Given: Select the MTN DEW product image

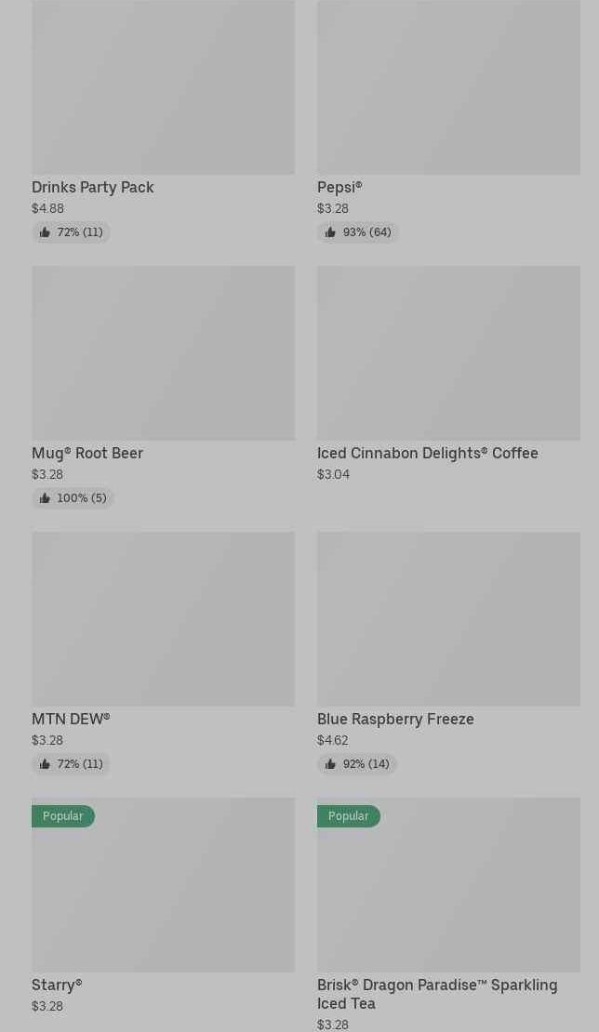Looking at the screenshot, I should pos(163,619).
